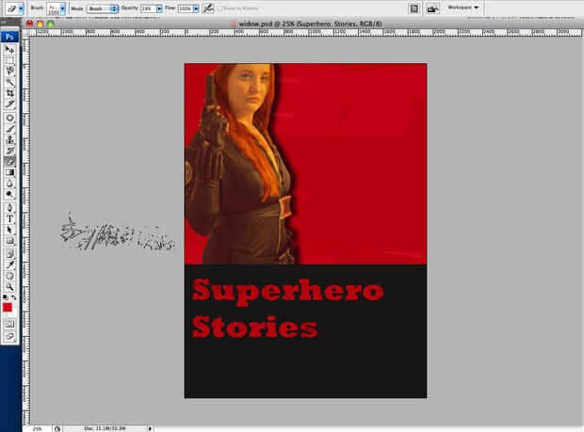Select the Notes tool
This screenshot has width=584, height=432.
coord(9,254)
